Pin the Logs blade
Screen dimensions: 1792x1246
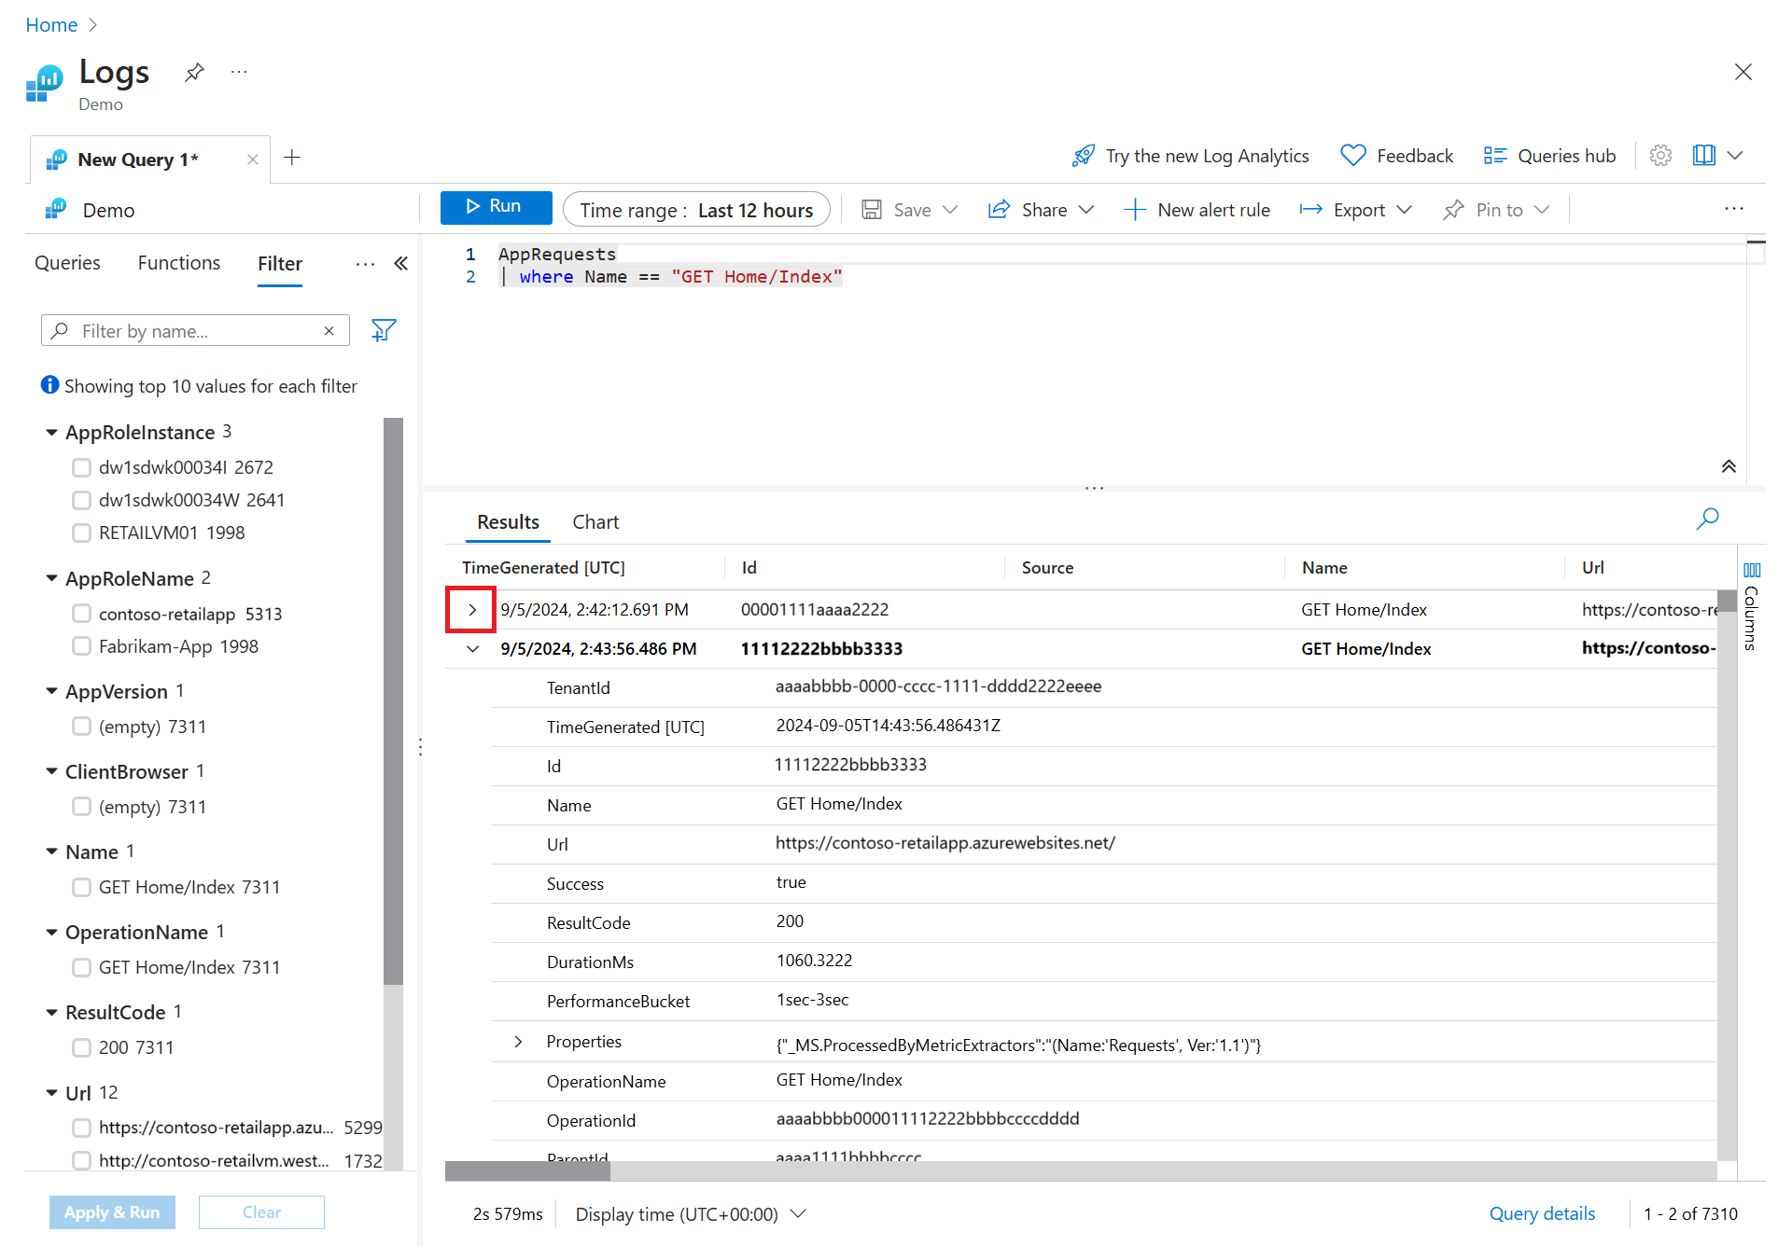(x=194, y=72)
